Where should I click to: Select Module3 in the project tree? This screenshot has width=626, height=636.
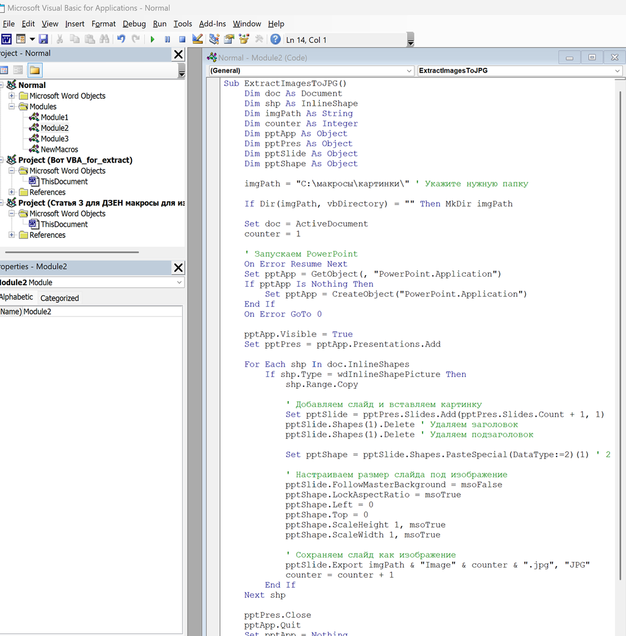[x=55, y=139]
